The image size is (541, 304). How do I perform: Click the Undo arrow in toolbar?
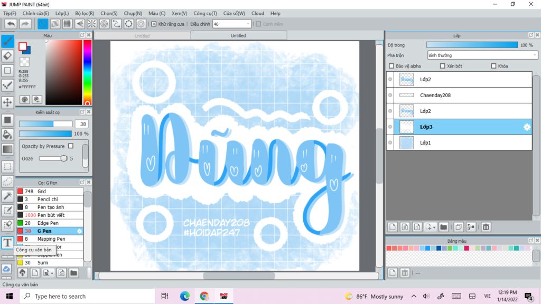11,24
